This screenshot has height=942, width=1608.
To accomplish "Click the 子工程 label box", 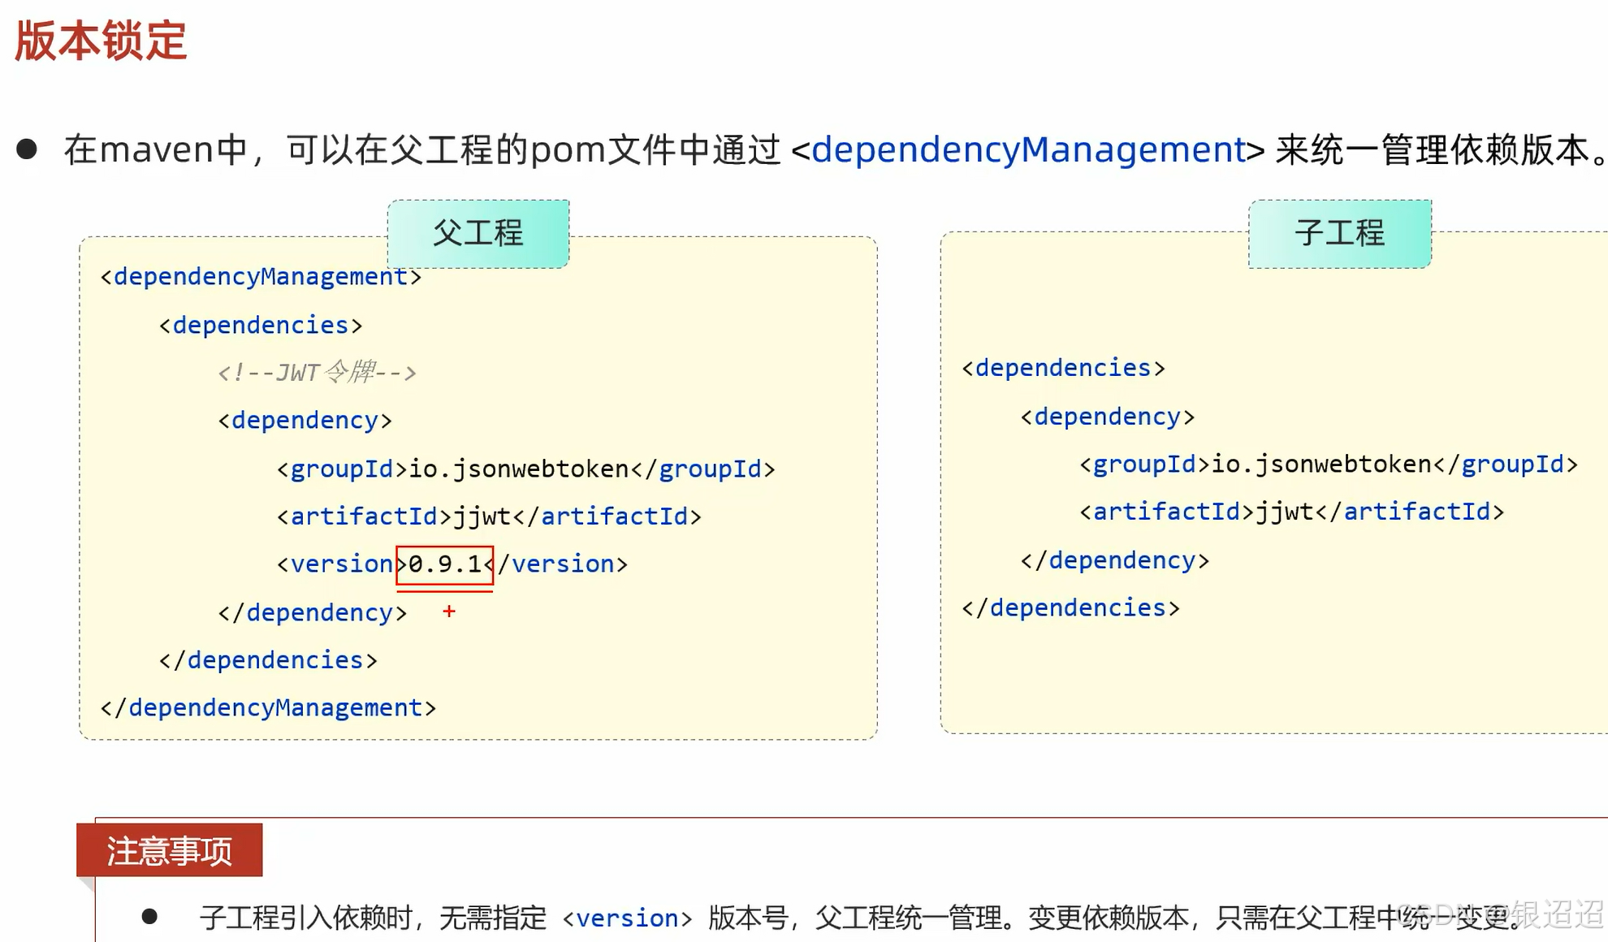I will tap(1339, 234).
